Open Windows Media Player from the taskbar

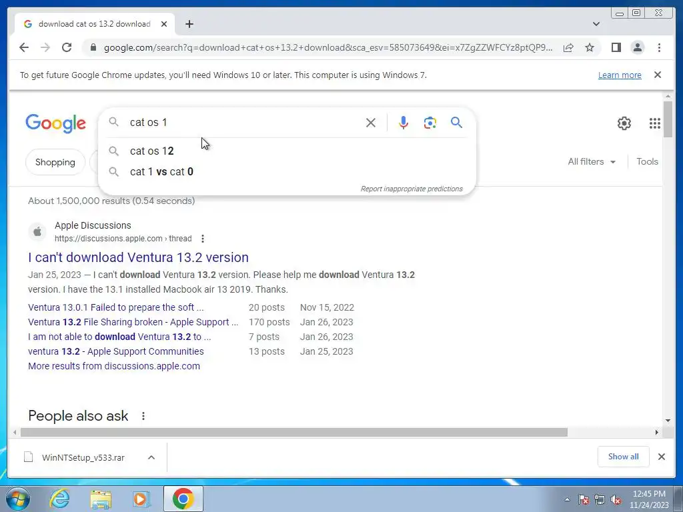click(x=141, y=499)
